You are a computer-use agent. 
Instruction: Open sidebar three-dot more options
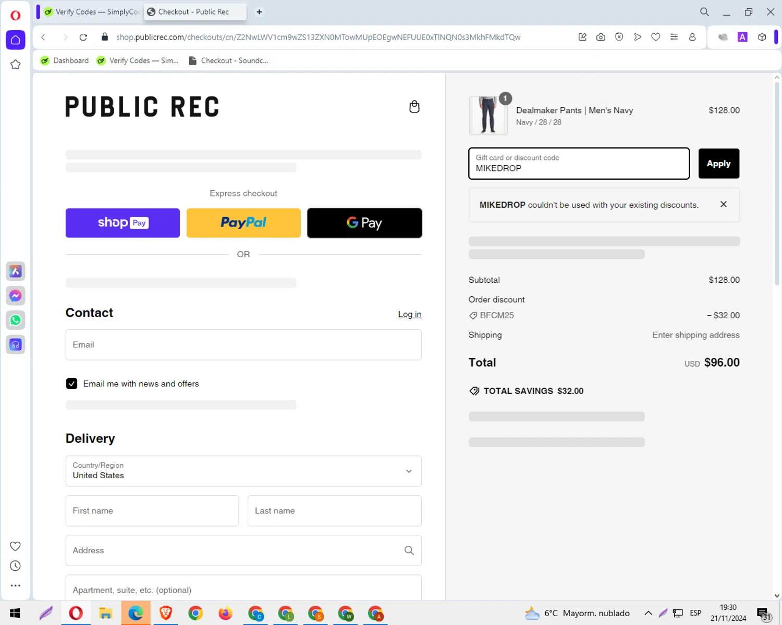[x=15, y=585]
